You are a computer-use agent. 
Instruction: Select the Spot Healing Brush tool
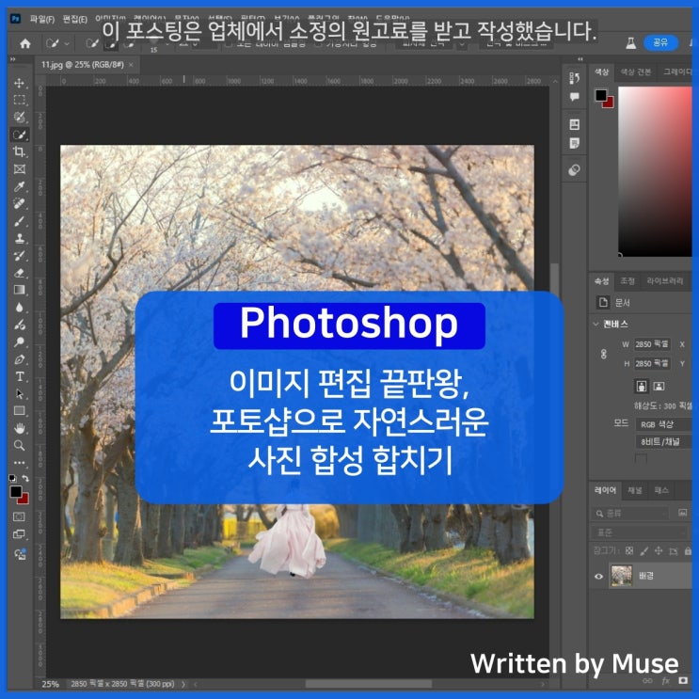[x=19, y=204]
